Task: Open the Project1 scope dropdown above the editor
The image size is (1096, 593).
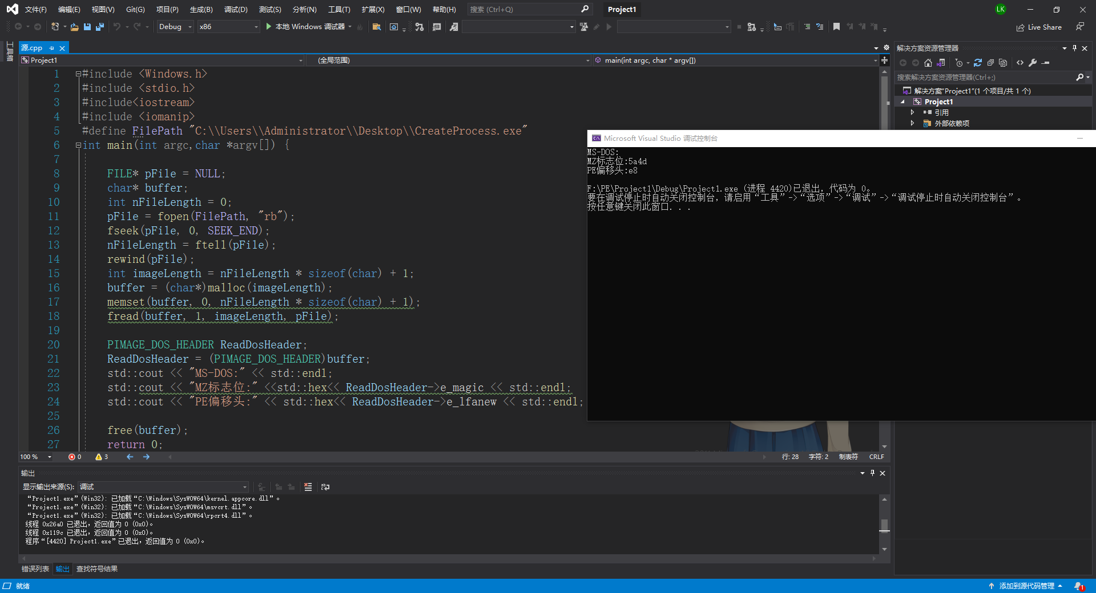Action: pos(162,60)
